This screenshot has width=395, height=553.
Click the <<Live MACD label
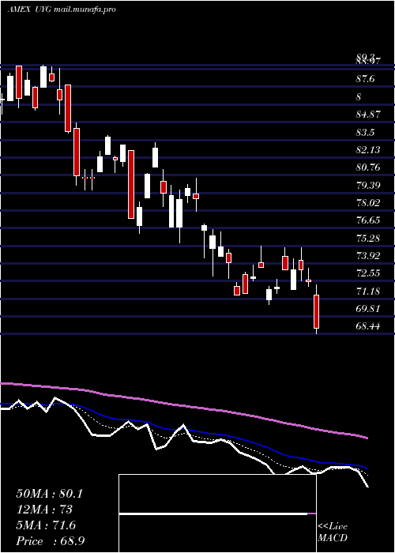coord(333,532)
